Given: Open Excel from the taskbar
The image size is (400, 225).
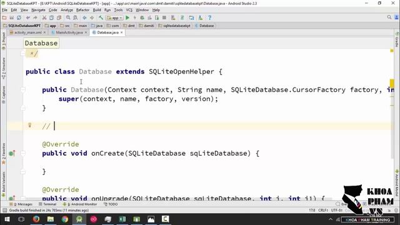Looking at the screenshot, I should point(122,219).
